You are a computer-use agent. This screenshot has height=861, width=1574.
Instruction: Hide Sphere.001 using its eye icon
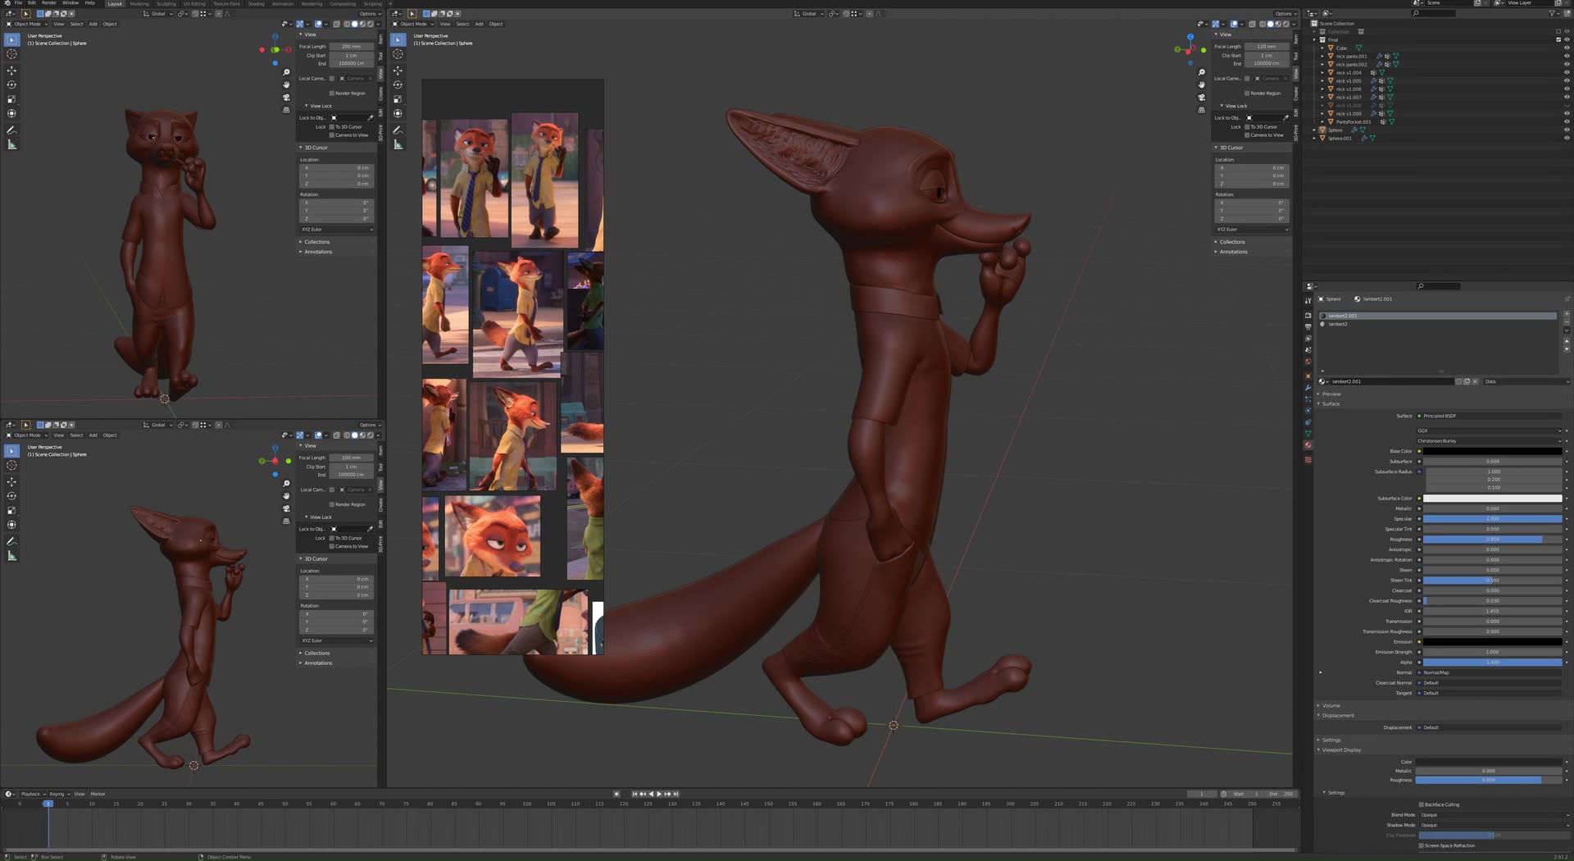[1567, 138]
